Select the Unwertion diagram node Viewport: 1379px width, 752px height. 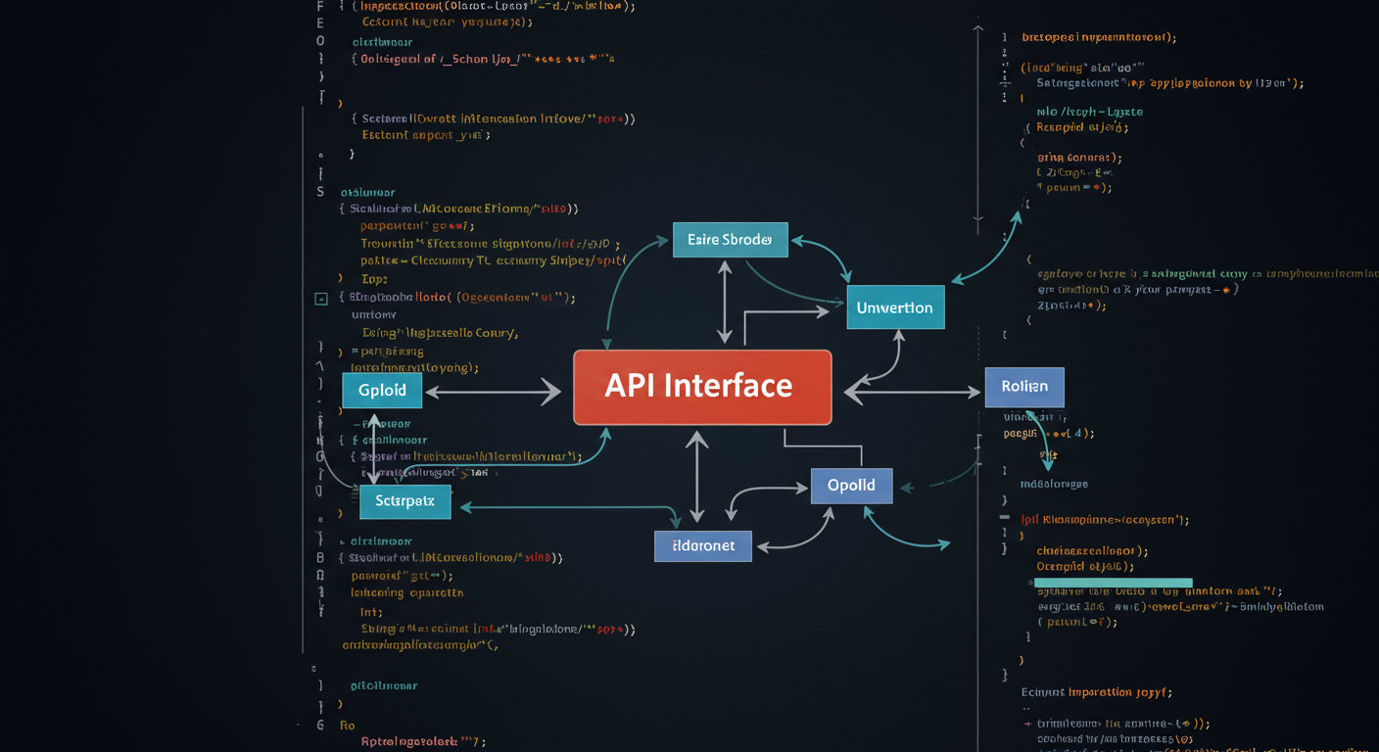(x=894, y=307)
